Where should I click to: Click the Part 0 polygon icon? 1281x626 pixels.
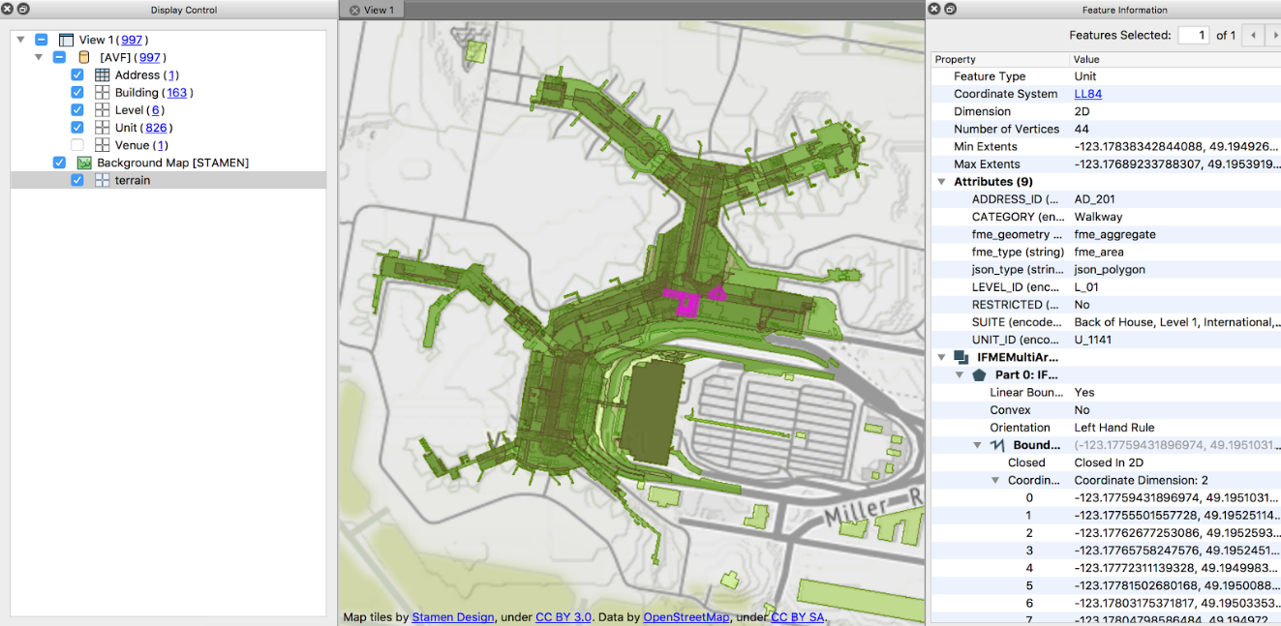(x=979, y=374)
